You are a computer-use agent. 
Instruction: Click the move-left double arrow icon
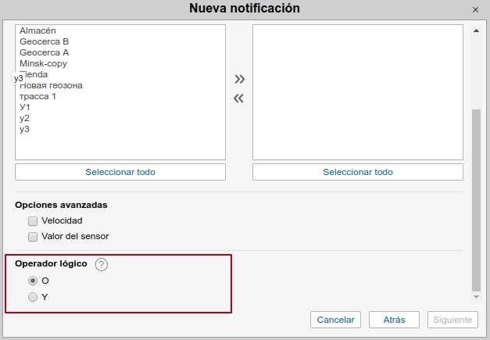click(x=239, y=98)
